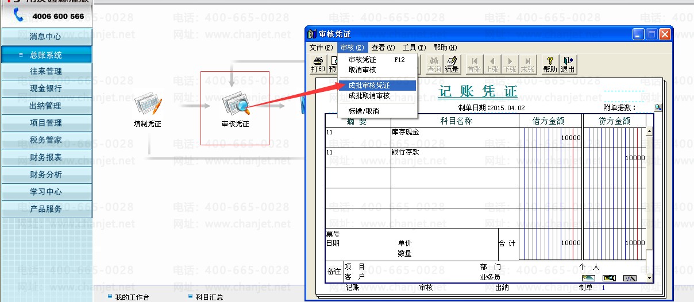Click the 记账凭证 voucher title
The image size is (694, 302).
pos(478,92)
